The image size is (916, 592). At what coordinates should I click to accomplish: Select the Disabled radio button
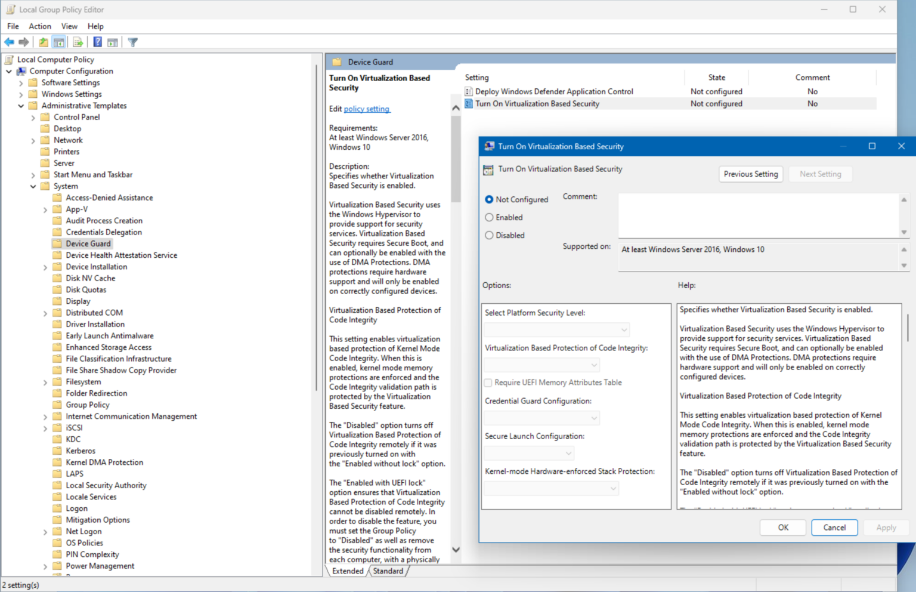[489, 235]
